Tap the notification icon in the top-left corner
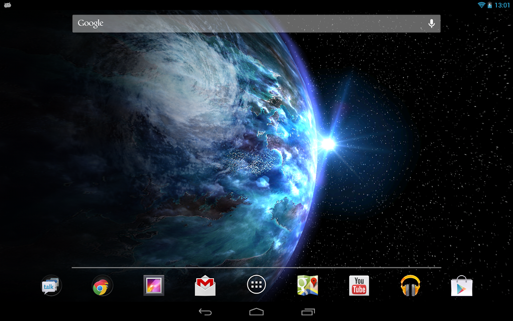The height and width of the screenshot is (321, 513). coord(7,5)
